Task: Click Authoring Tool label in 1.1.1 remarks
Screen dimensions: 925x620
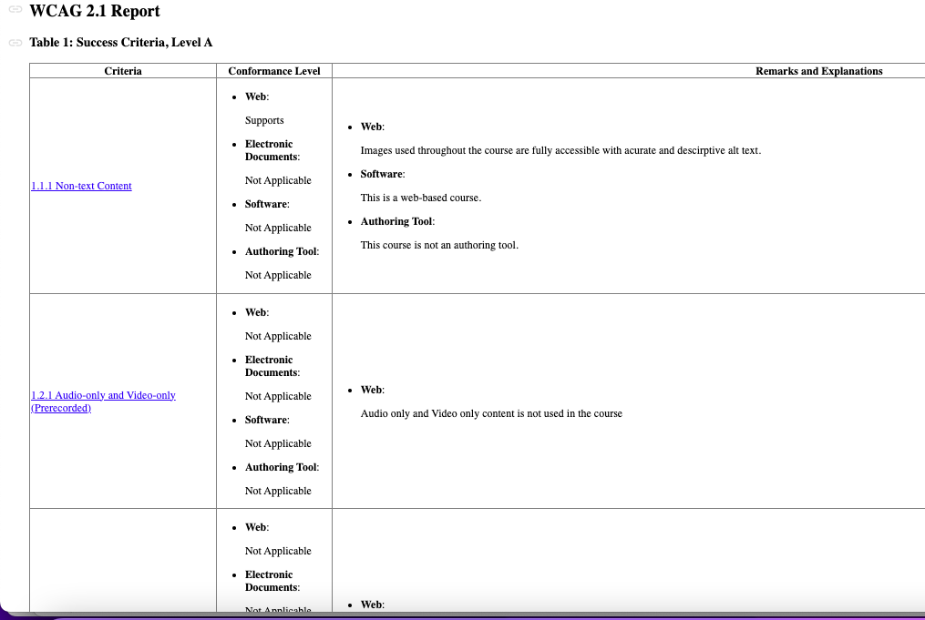Action: [396, 221]
